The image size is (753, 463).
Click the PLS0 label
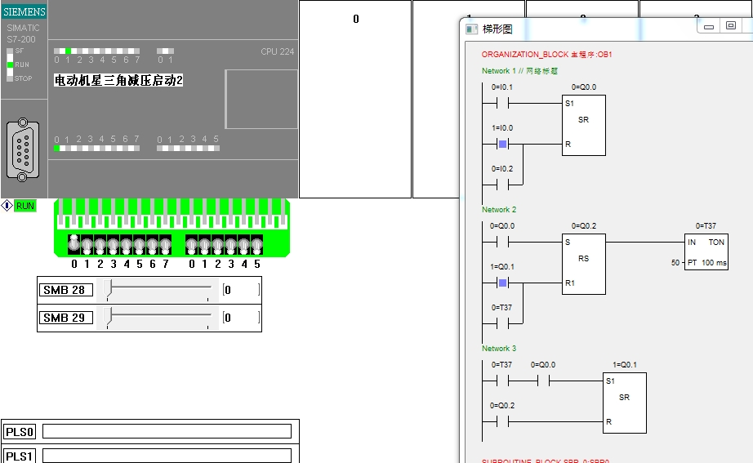point(20,432)
